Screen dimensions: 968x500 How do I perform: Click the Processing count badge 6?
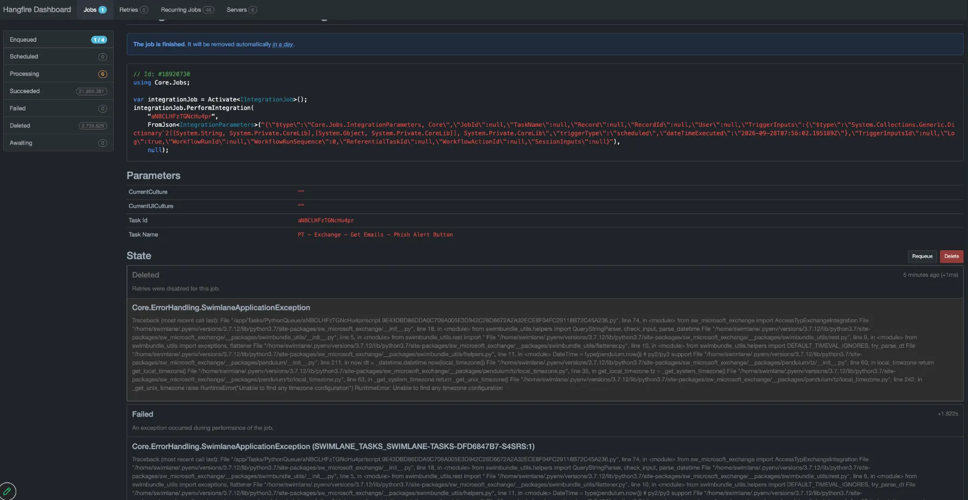coord(102,74)
